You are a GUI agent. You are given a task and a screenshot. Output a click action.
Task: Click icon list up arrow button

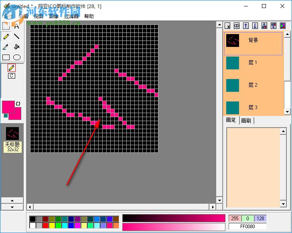[x=12, y=201]
